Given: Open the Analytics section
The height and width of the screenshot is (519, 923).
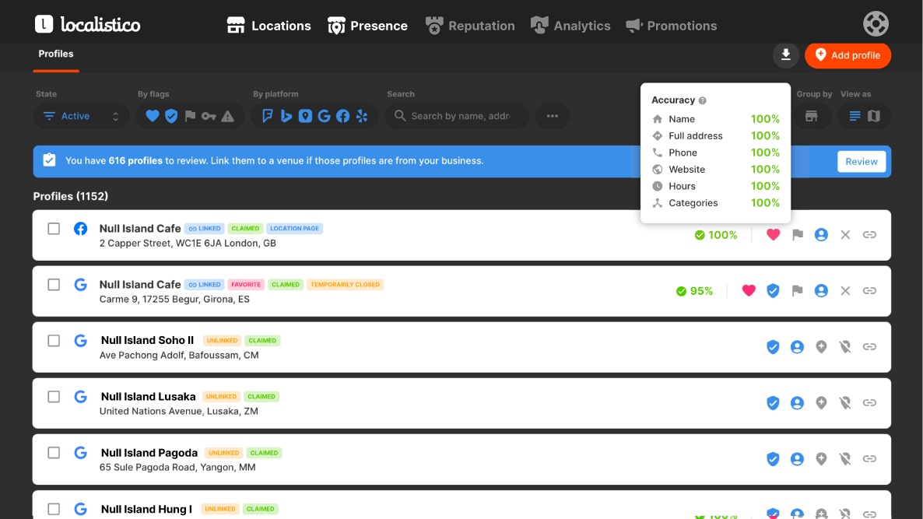Looking at the screenshot, I should [x=570, y=26].
